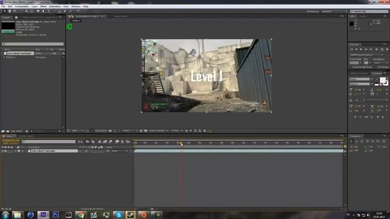Select the Horizontal Type tool
Viewport: 390px width, 219px height.
click(x=49, y=11)
